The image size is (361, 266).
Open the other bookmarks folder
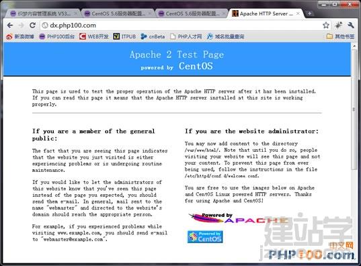pos(341,36)
